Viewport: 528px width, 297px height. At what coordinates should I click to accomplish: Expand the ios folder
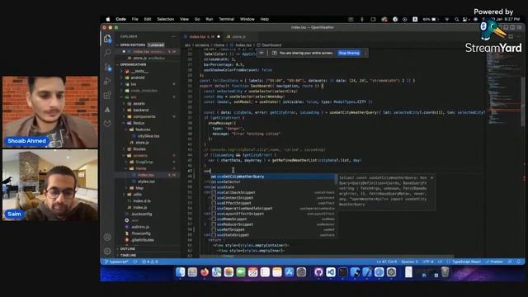tap(134, 84)
